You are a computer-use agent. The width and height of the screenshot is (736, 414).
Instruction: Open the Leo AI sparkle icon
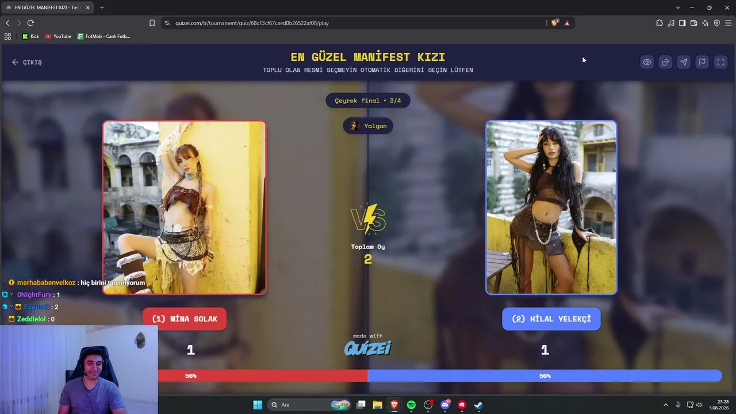click(x=706, y=23)
